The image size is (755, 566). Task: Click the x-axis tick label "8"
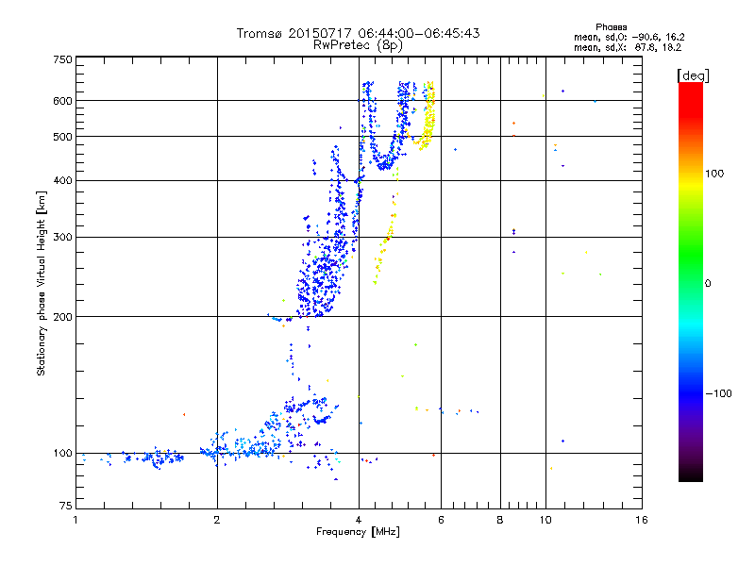click(500, 520)
